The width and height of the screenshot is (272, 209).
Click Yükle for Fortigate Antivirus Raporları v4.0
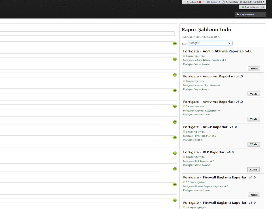(254, 94)
